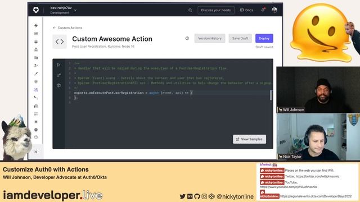Screen dimensions: 360x202
Task: Open the Secrets key icon in editor
Action: pos(58,75)
